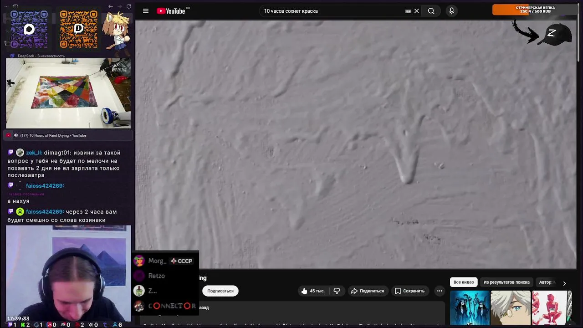Click the green Kick viewer counter icon

23,325
